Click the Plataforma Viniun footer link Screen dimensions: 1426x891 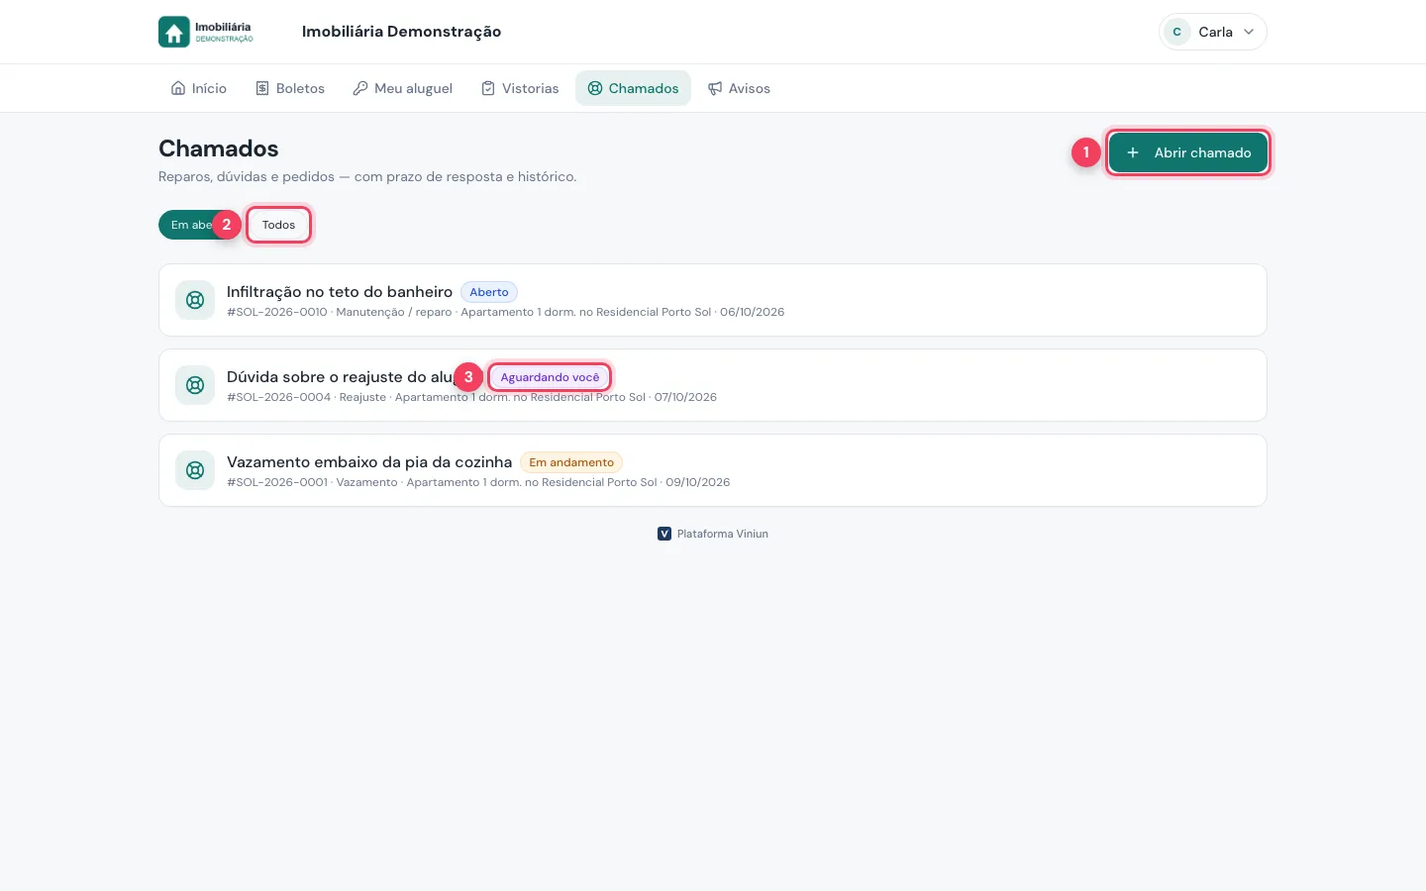pos(713,534)
